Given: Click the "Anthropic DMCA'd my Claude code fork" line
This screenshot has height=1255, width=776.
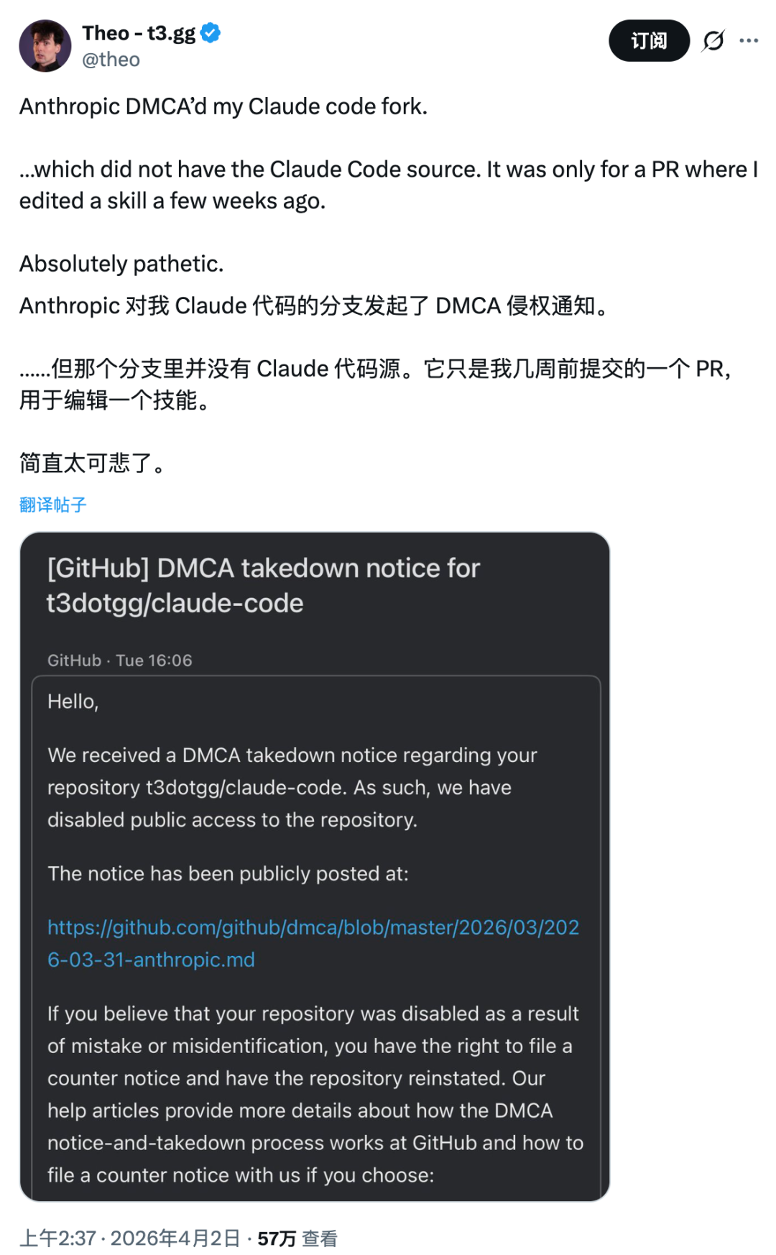Looking at the screenshot, I should click(223, 106).
